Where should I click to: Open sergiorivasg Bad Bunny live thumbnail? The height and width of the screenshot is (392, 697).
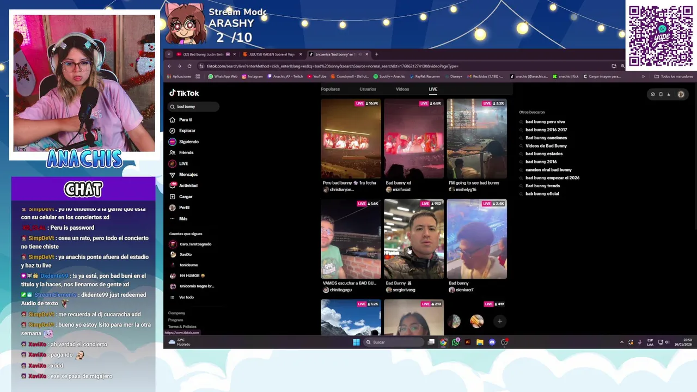tap(414, 239)
